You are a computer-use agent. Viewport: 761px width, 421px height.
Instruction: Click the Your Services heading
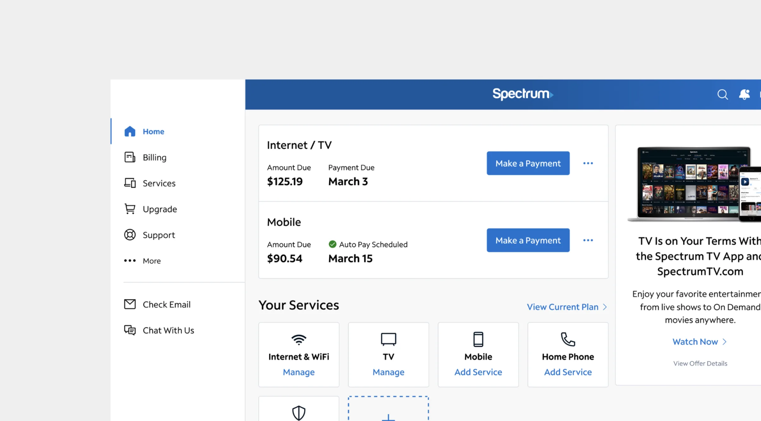point(299,305)
